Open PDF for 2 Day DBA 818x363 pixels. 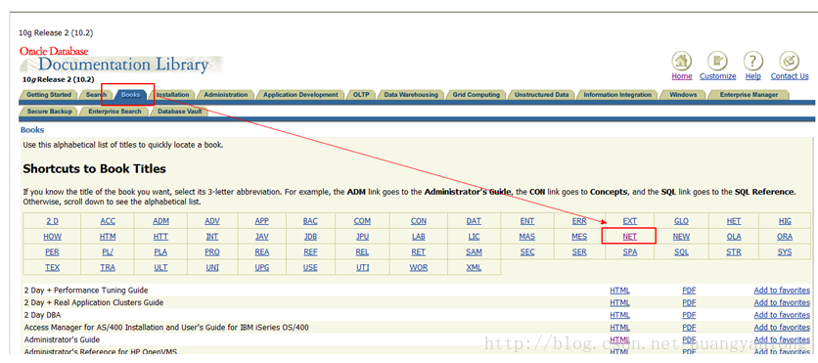click(689, 315)
